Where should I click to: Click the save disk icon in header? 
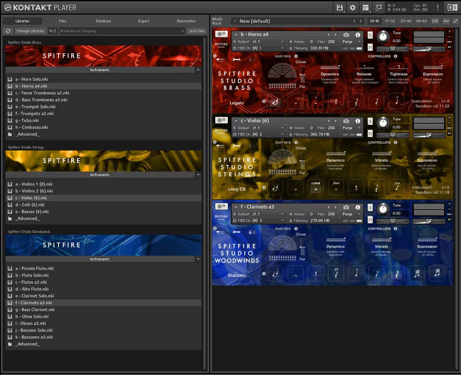[x=340, y=8]
